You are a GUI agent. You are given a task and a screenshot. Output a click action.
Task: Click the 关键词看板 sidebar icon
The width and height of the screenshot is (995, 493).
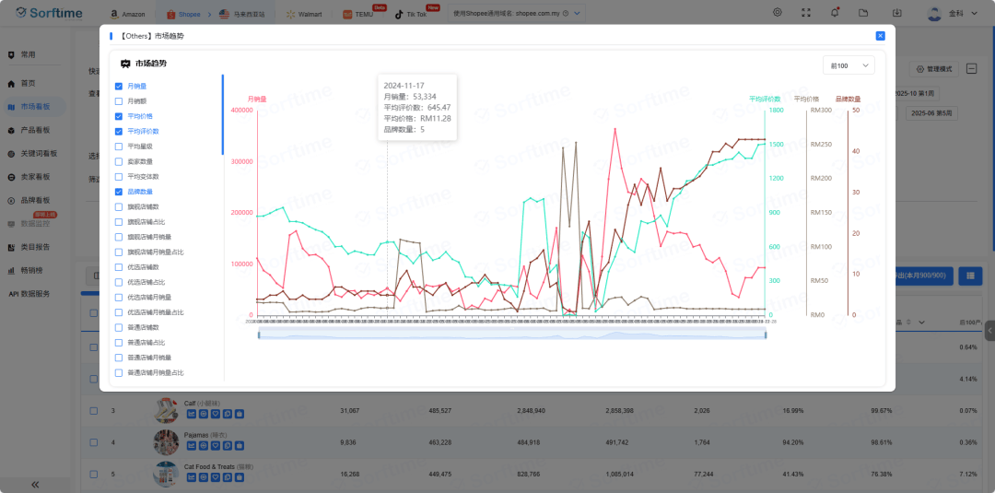click(x=12, y=153)
